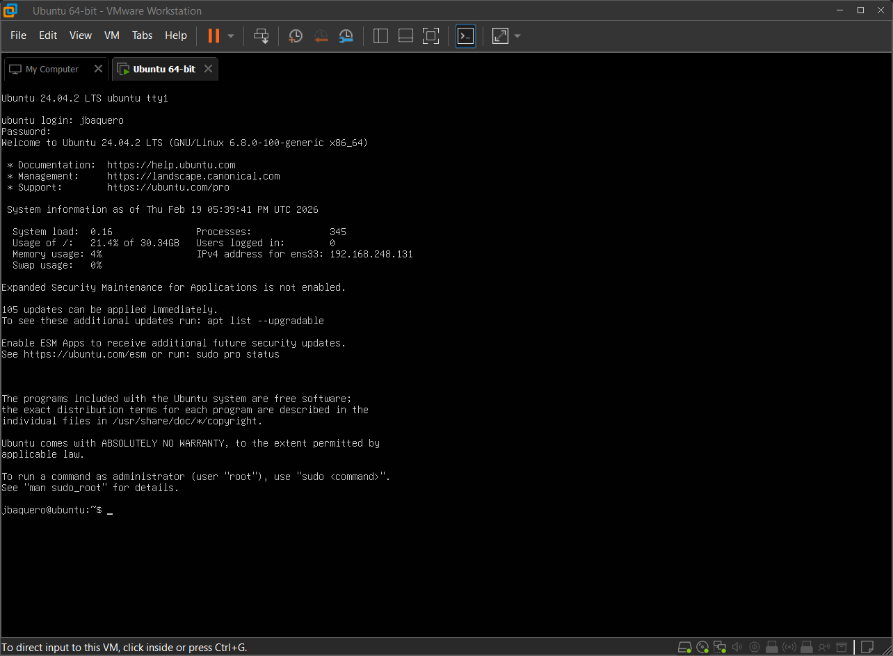Viewport: 893px width, 656px height.
Task: Pause the virtual machine with the orange button
Action: click(214, 35)
